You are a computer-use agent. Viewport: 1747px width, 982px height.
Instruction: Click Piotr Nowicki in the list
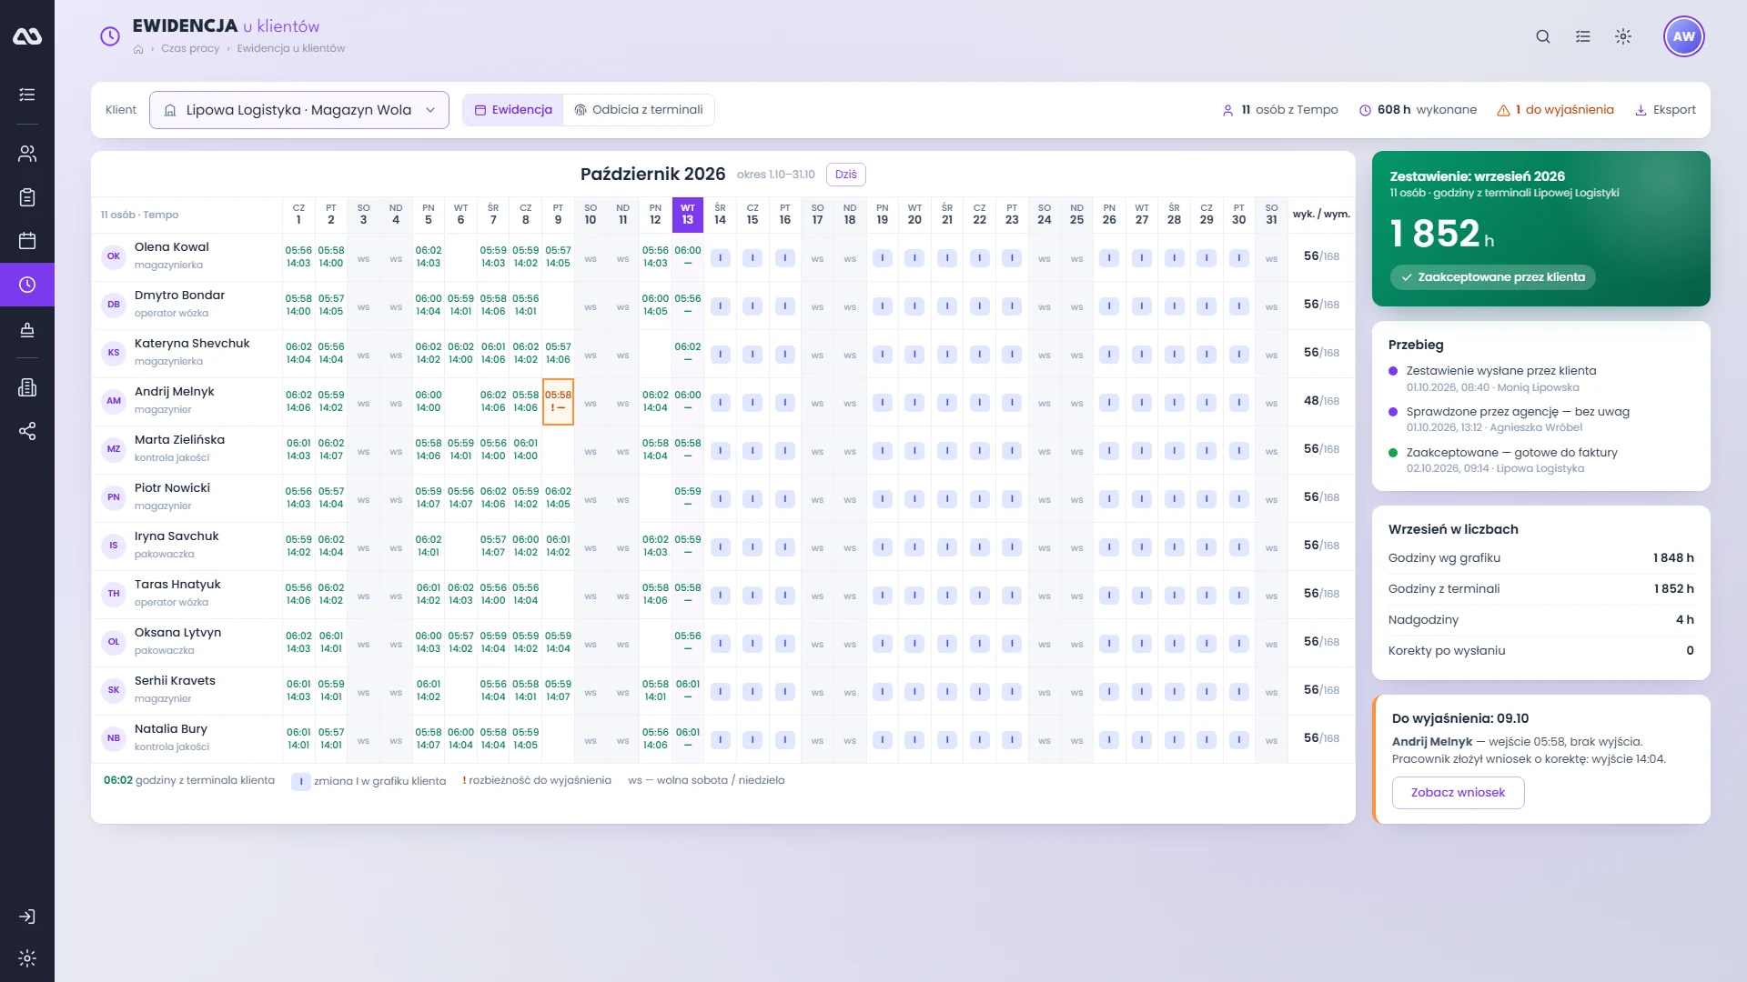(x=172, y=488)
